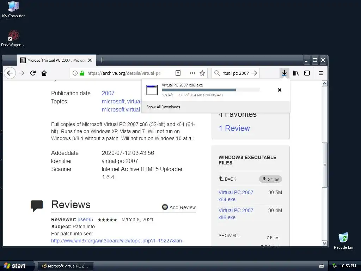Close the Microsoft Virtual PC 2007 tab
Viewport: 361px width, 271px height.
[x=90, y=60]
